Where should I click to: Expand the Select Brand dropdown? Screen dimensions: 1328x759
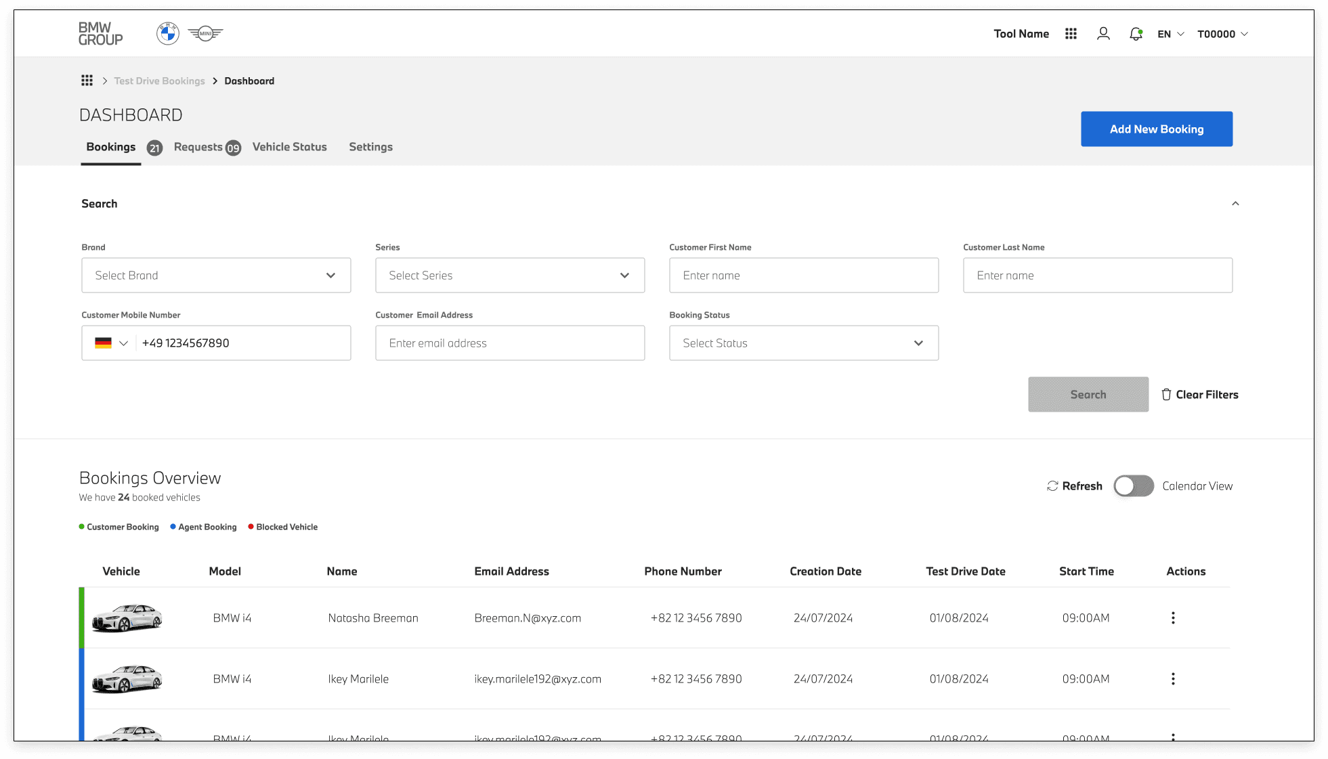[216, 276]
